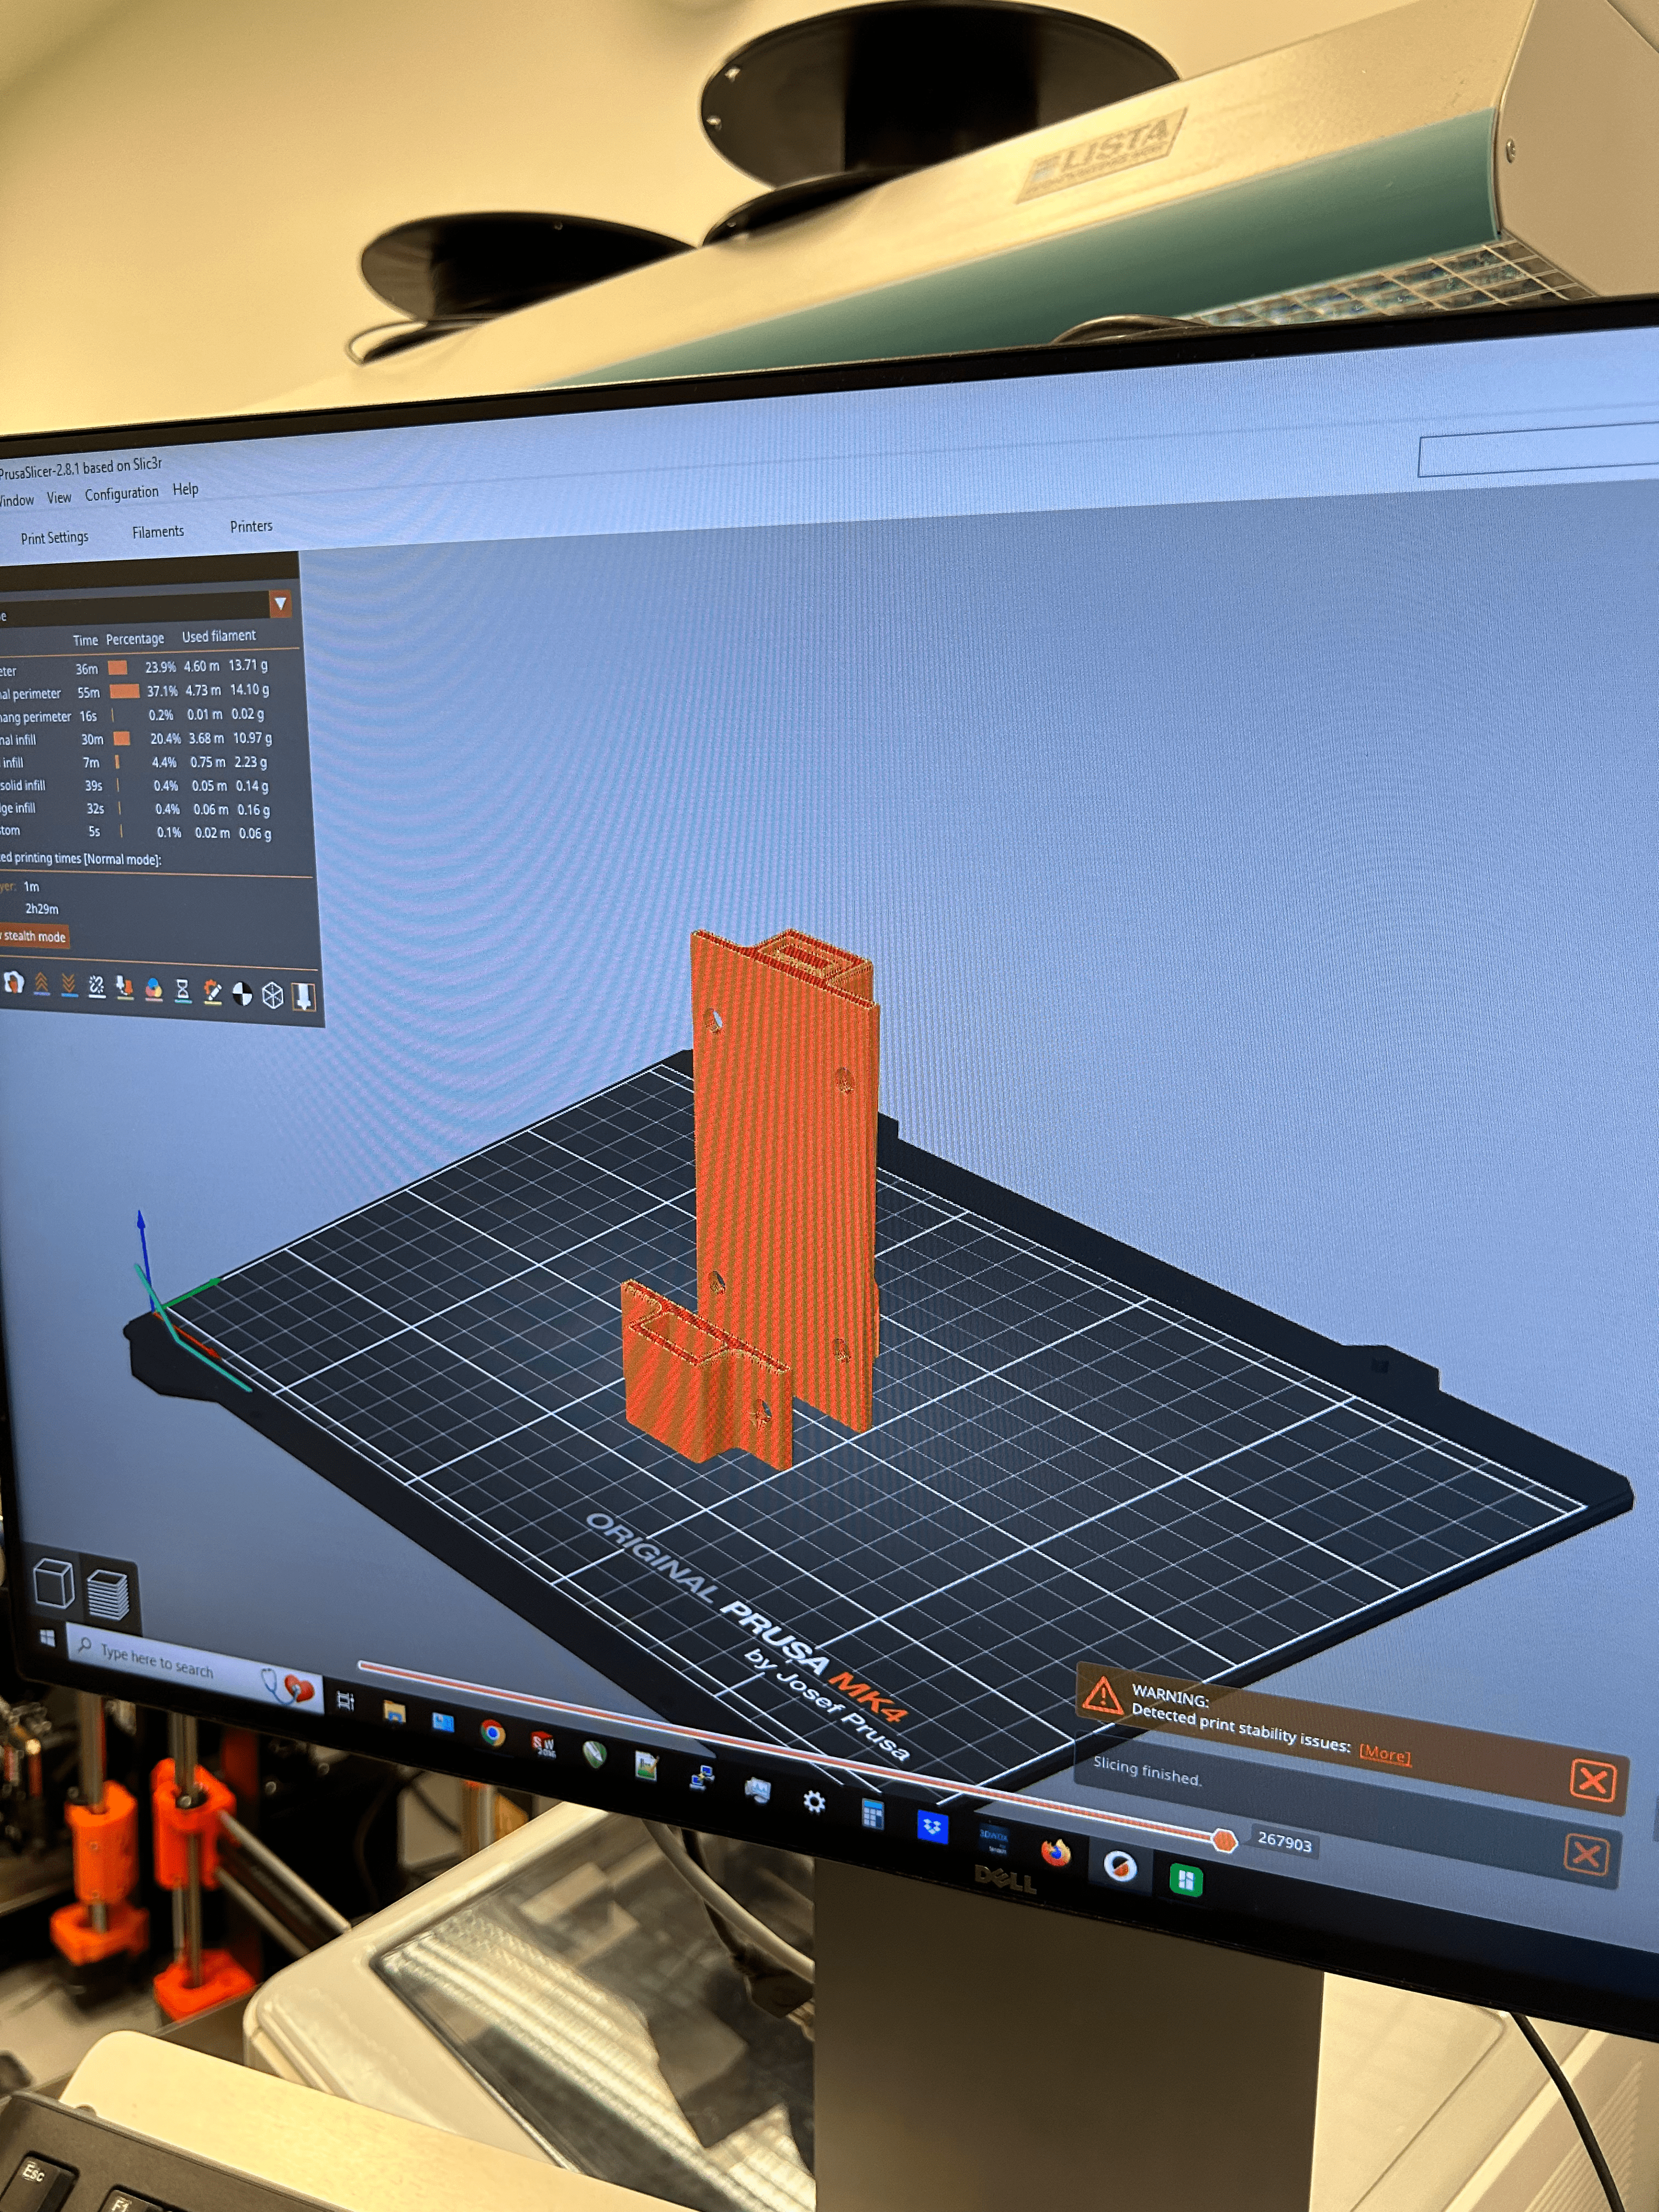Open the calculator icon on the taskbar
1659x2212 pixels.
[872, 1814]
